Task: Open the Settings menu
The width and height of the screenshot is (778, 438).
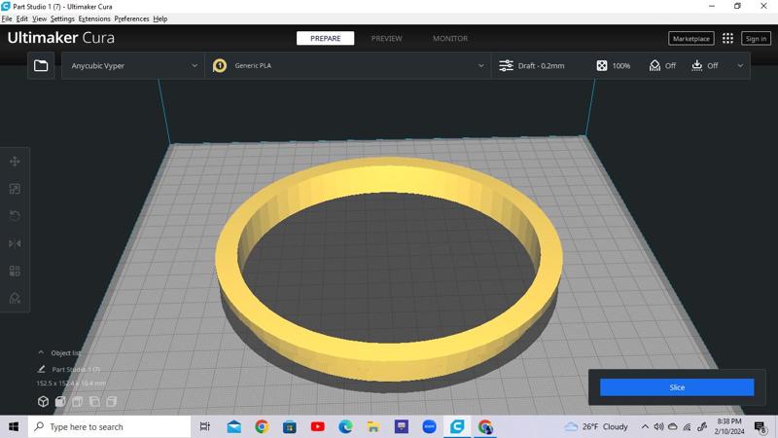Action: pos(62,18)
